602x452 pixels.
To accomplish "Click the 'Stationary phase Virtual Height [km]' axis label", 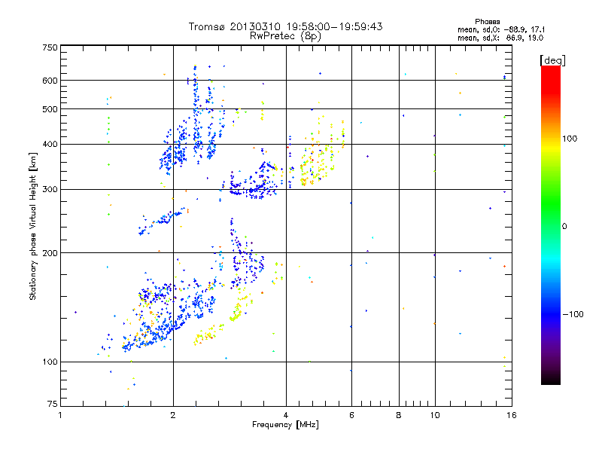I will point(33,226).
